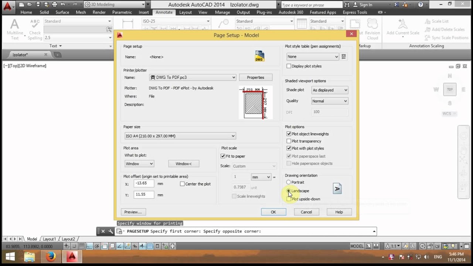The image size is (473, 266).
Task: Click the printer Properties button
Action: (256, 77)
